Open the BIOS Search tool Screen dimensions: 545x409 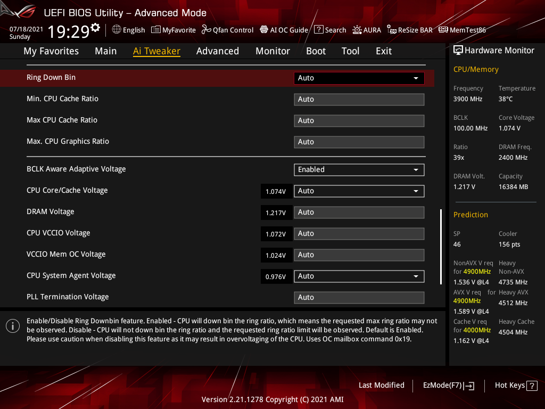pos(330,30)
